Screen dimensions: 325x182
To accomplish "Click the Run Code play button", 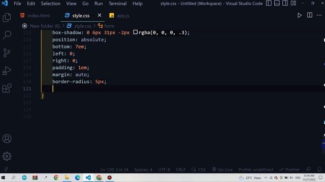I will point(299,15).
